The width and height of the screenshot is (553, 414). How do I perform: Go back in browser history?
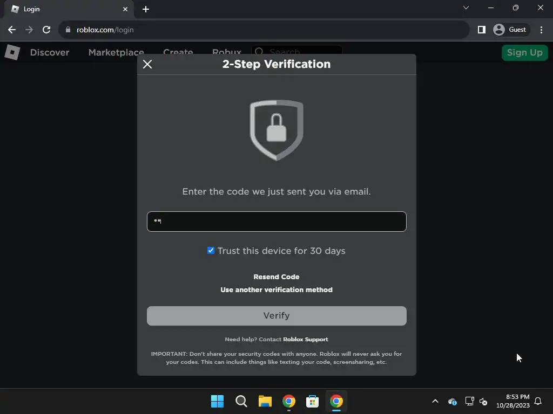click(x=12, y=30)
